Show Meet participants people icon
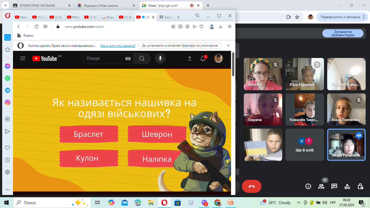The height and width of the screenshot is (208, 370). click(x=321, y=186)
